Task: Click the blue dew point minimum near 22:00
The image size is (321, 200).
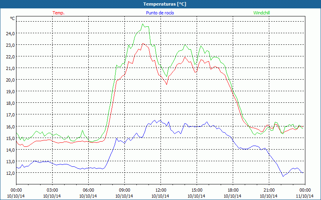Action: click(283, 176)
